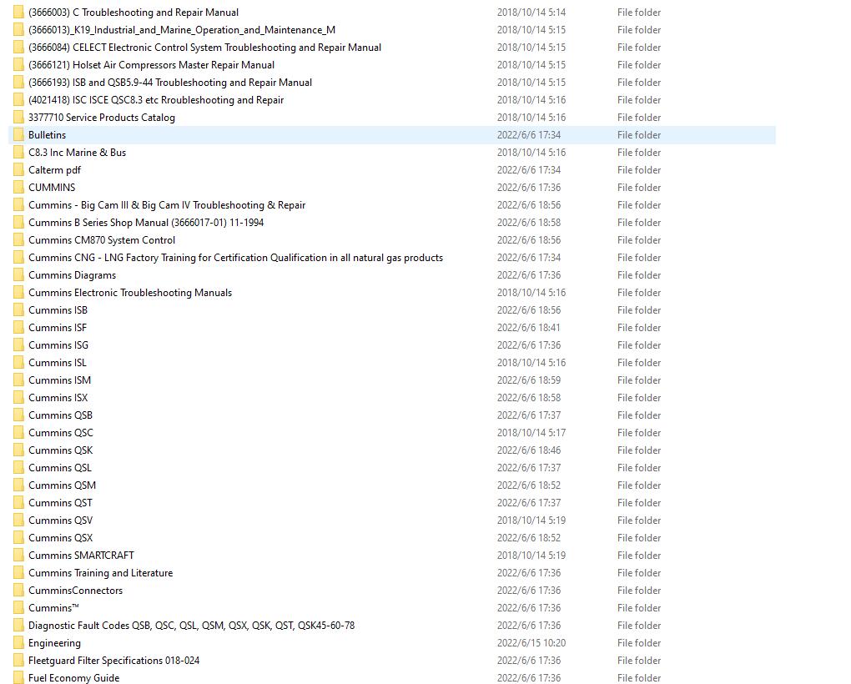Click the folder icon beside Bulletins

point(18,135)
